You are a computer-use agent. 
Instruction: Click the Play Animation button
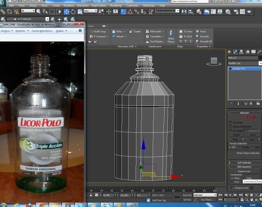click(230, 195)
